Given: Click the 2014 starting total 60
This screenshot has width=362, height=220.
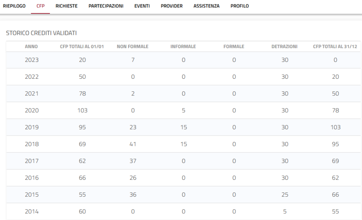Looking at the screenshot, I should [82, 212].
